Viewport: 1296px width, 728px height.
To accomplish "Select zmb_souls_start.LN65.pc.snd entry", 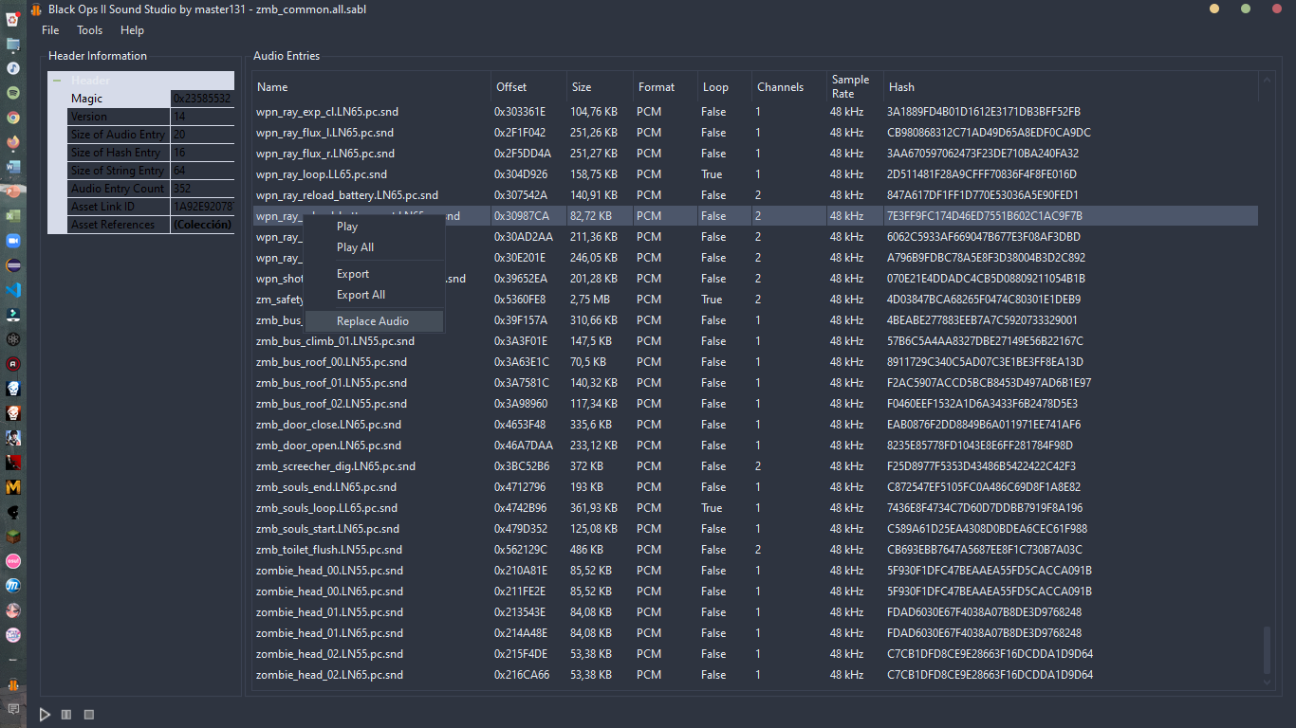I will click(x=755, y=529).
